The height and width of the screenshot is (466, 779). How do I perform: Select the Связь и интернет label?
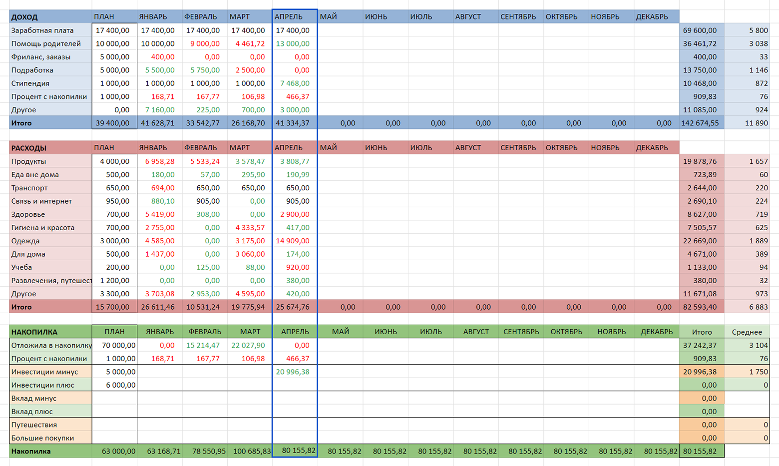pyautogui.click(x=50, y=201)
